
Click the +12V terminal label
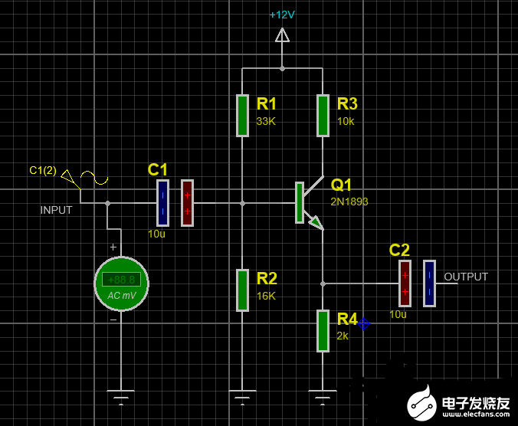(282, 15)
